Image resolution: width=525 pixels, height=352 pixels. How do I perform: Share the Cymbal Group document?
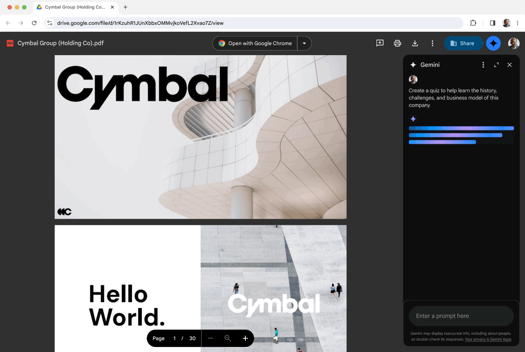(463, 43)
